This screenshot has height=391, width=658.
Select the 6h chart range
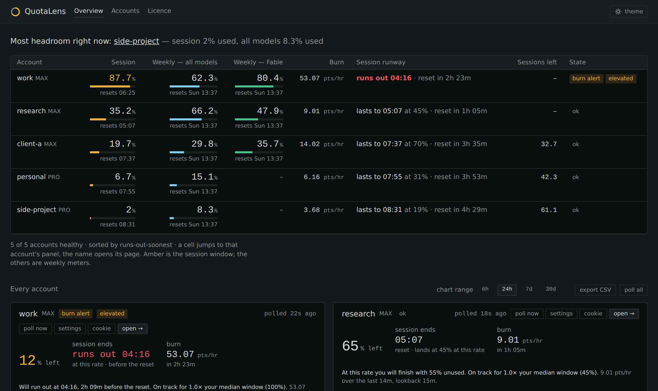[485, 289]
